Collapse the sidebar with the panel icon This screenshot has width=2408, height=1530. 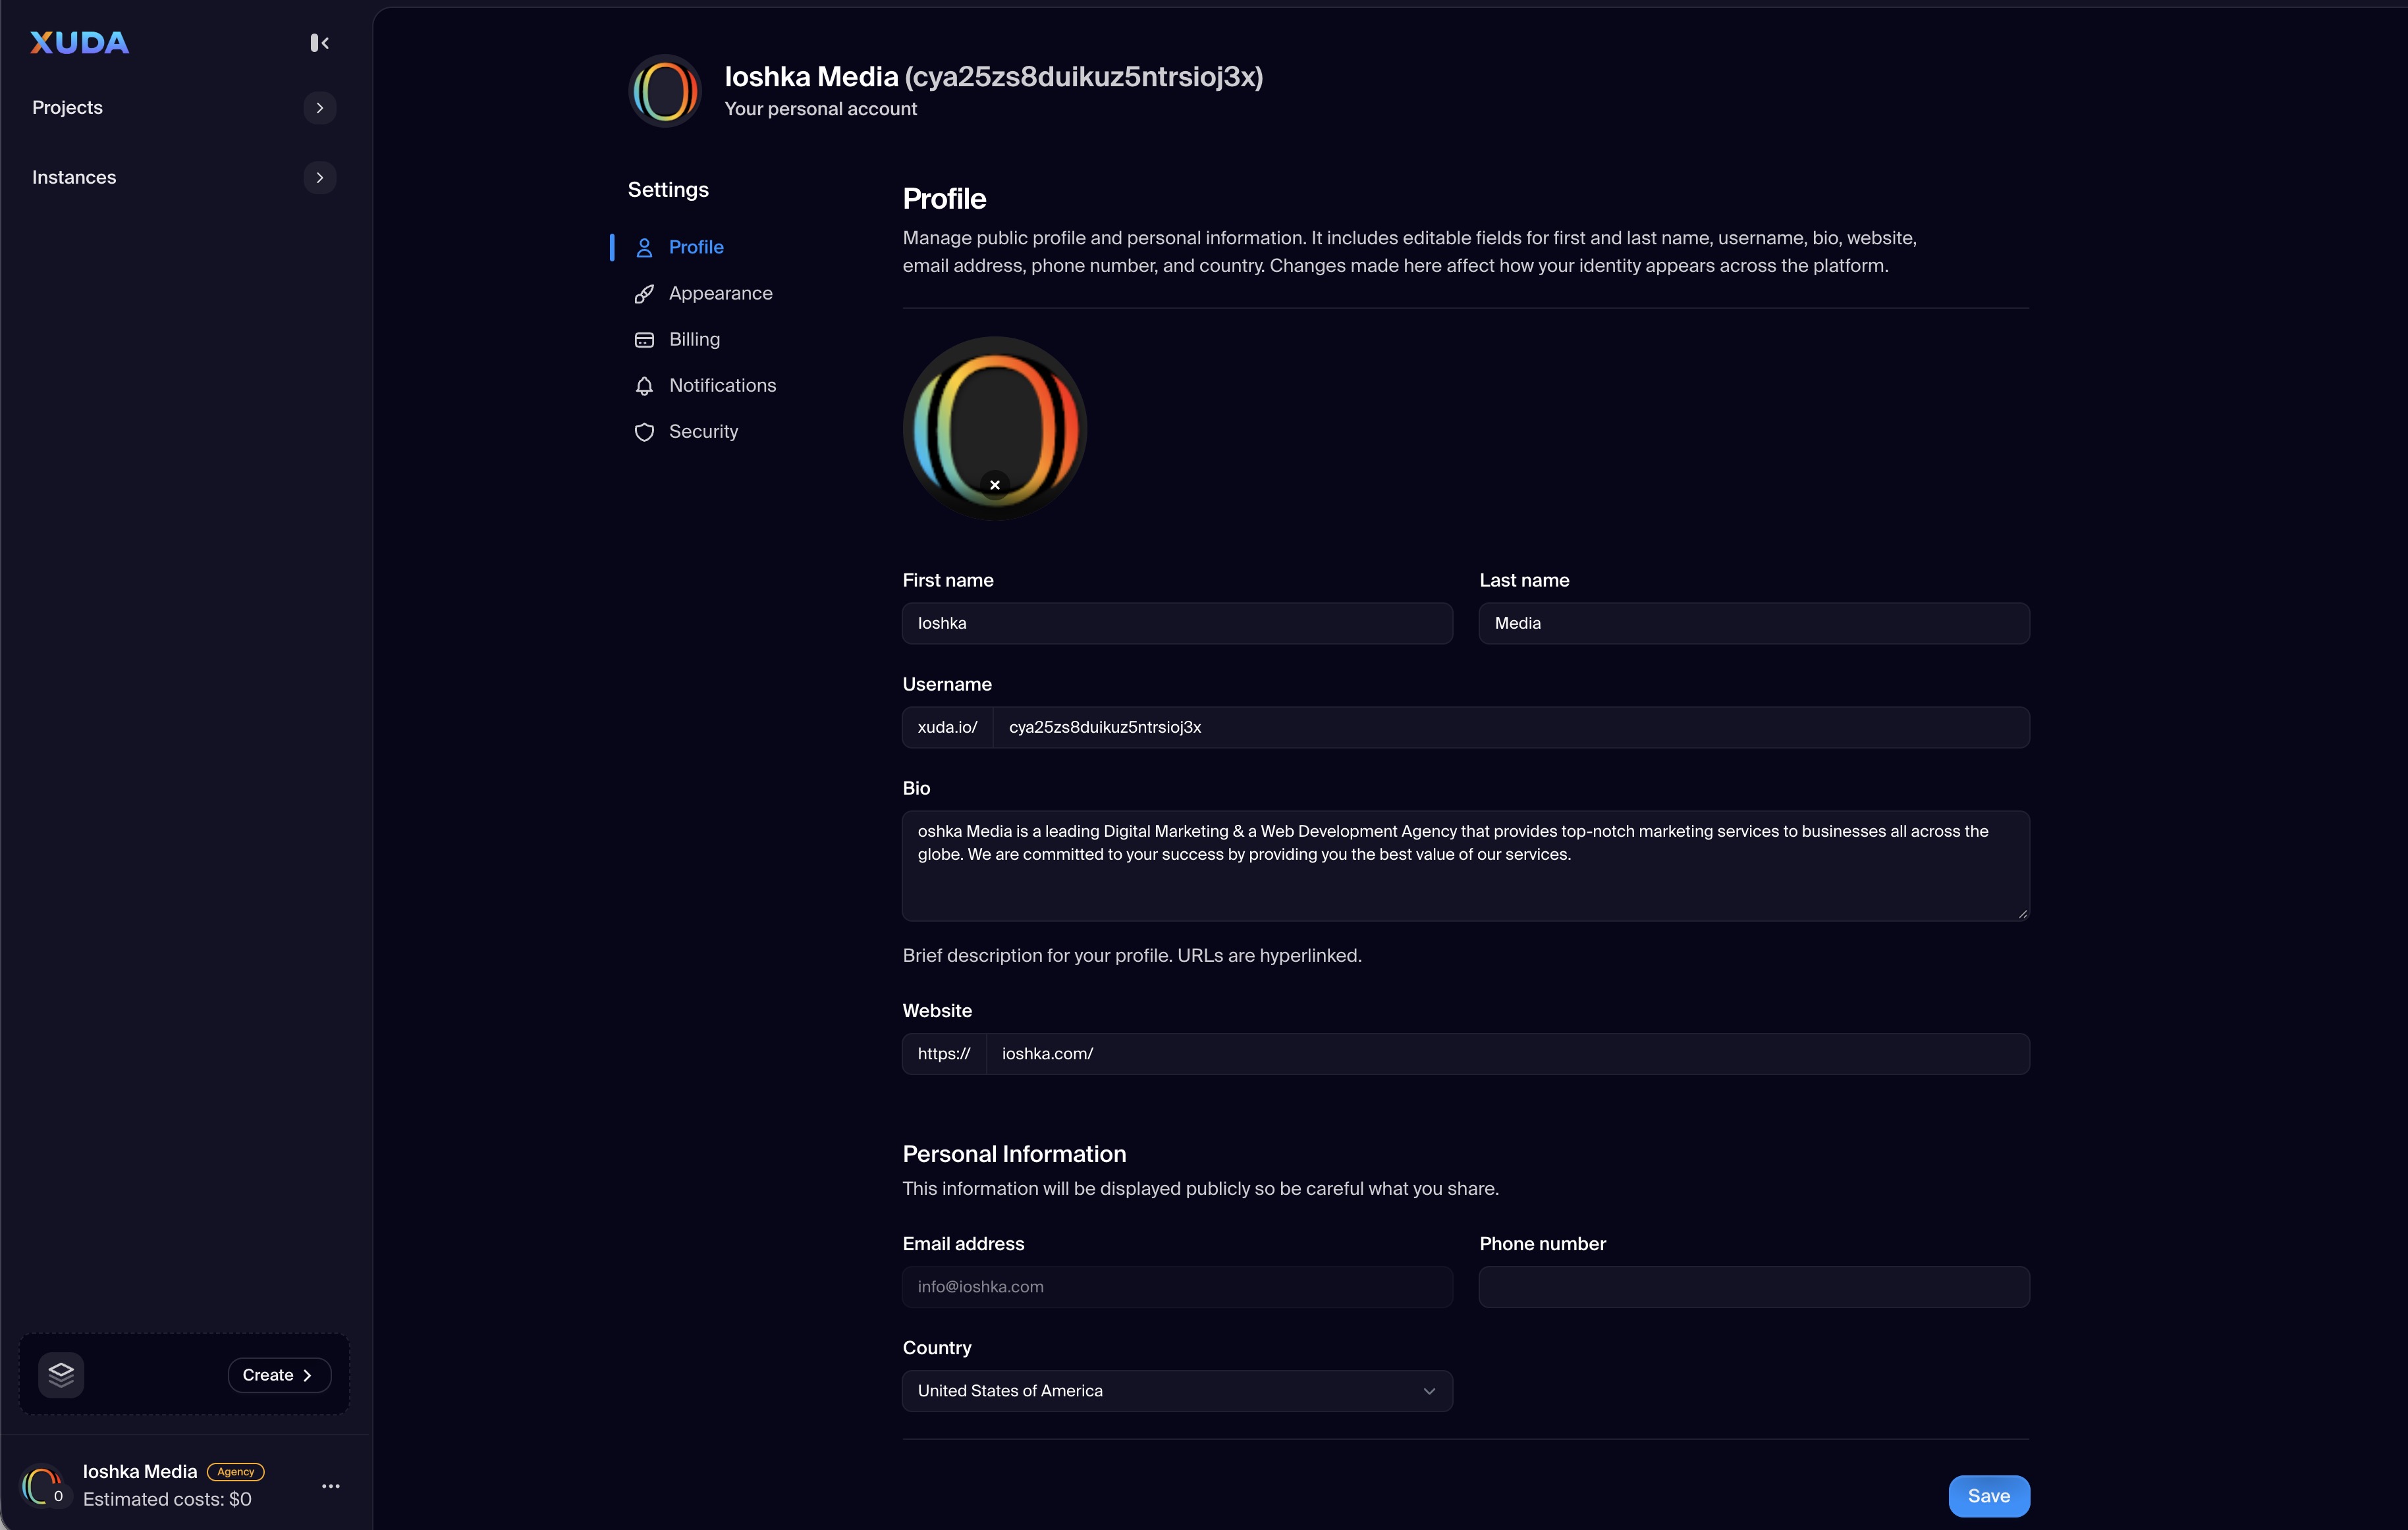[319, 43]
